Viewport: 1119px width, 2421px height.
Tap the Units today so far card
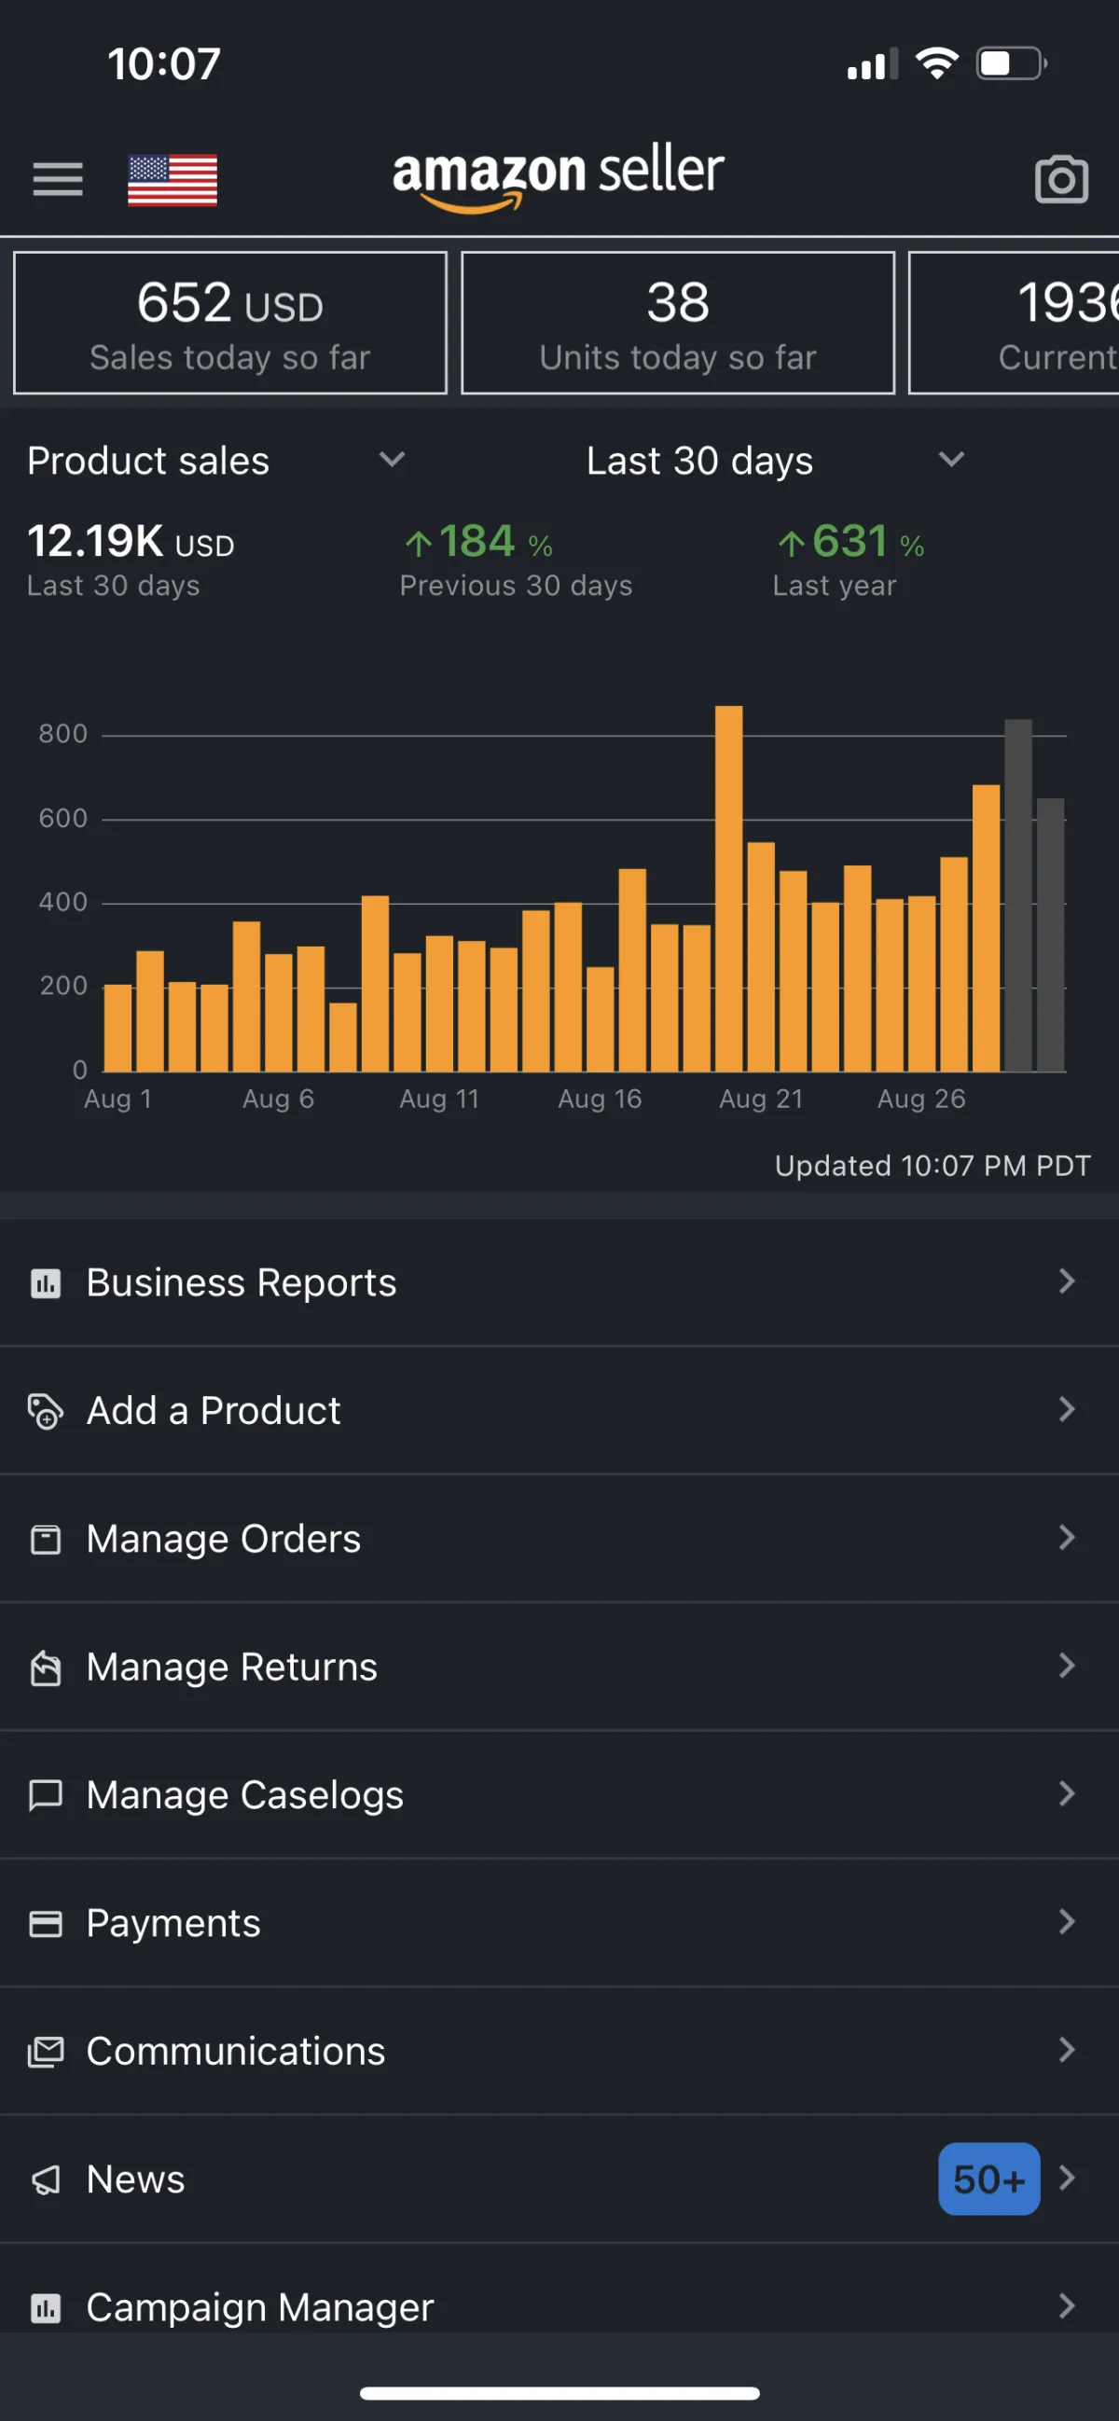[x=677, y=323]
